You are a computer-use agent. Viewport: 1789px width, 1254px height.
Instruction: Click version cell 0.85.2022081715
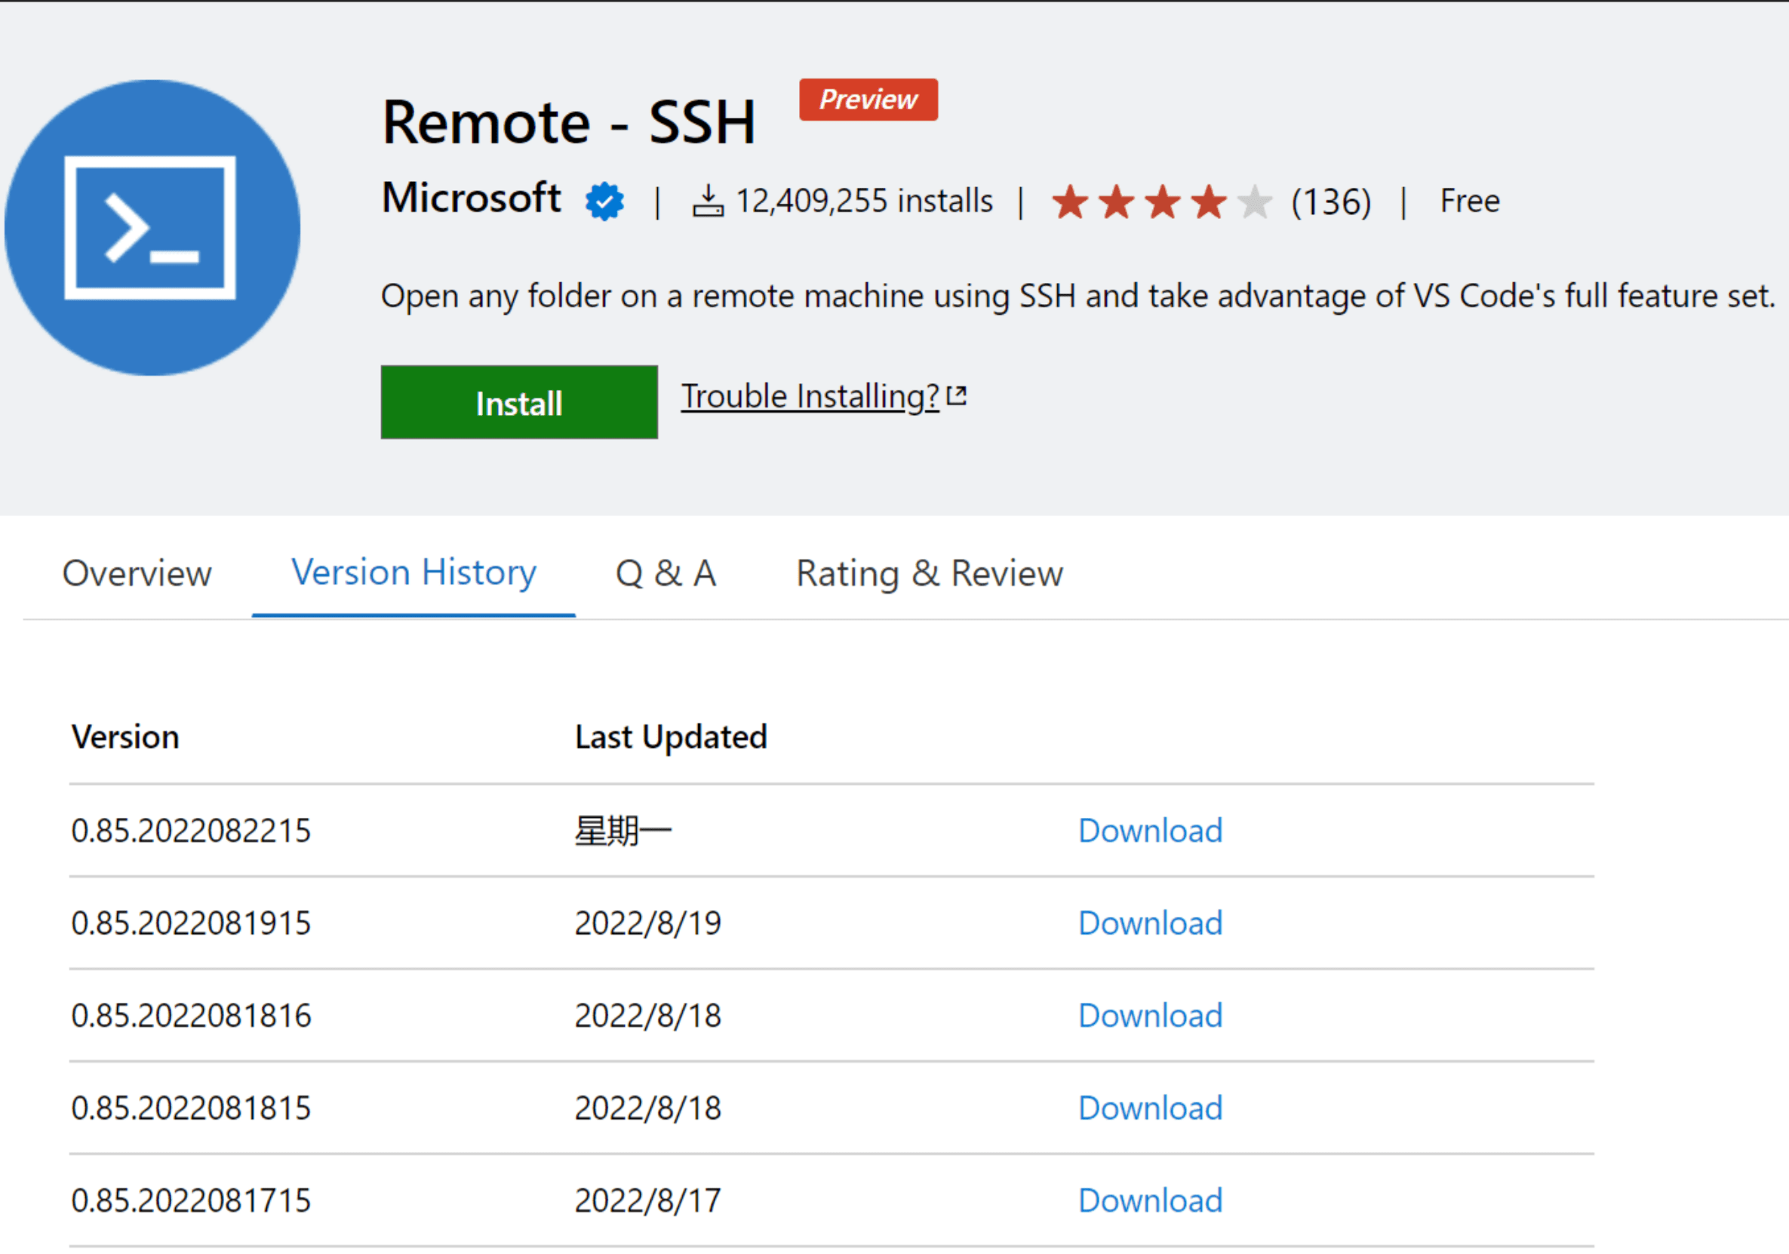191,1201
